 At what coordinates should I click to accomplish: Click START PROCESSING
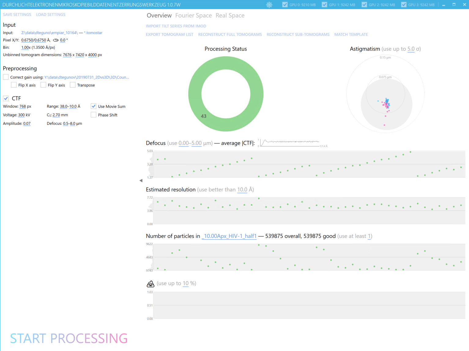(69, 338)
